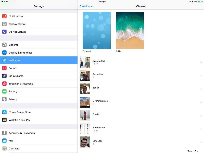Click the Touch ID & Passcode fingerprint icon

pyautogui.click(x=4, y=84)
